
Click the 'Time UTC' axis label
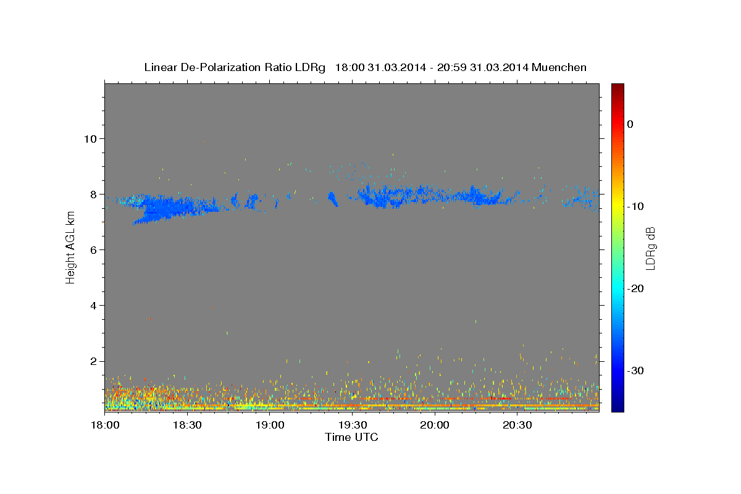351,437
